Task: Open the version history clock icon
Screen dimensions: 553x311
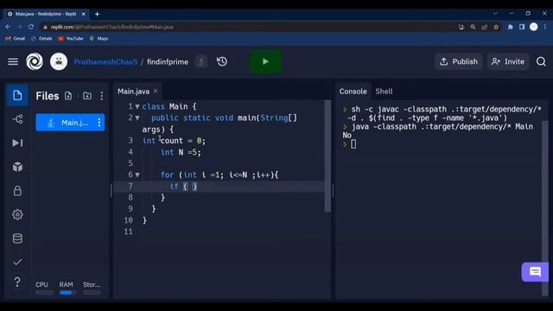Action: click(x=222, y=61)
